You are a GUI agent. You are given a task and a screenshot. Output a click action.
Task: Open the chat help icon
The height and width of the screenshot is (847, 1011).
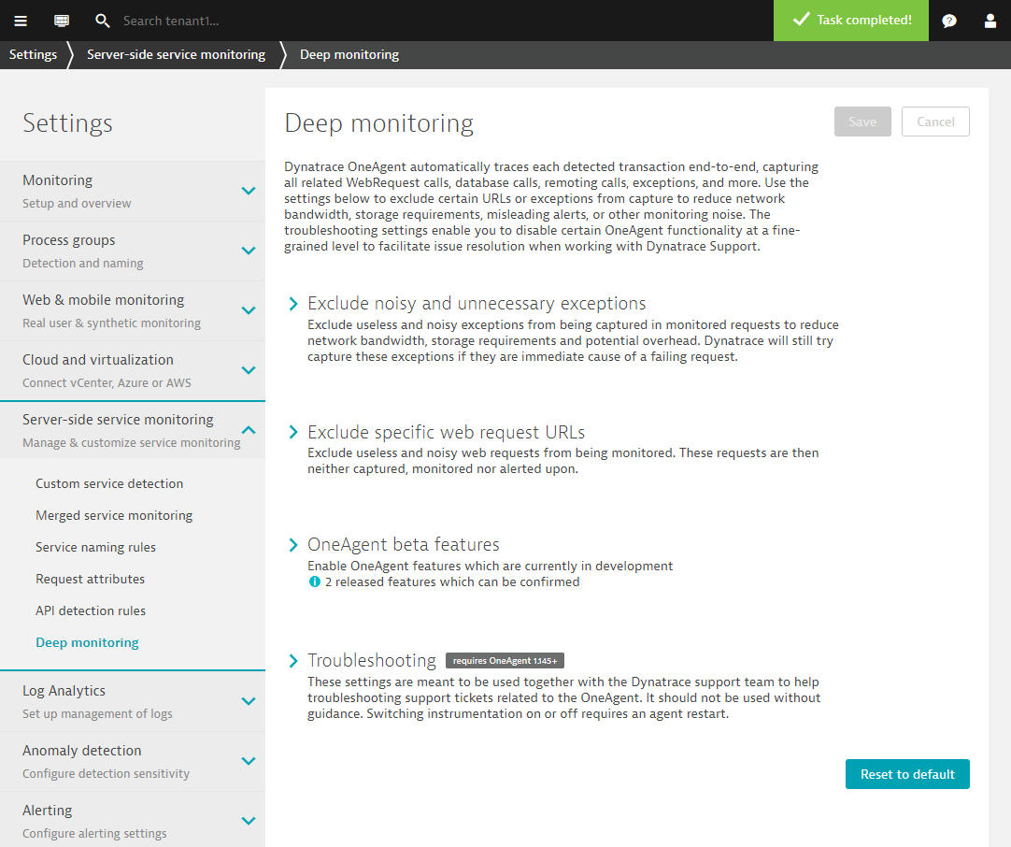pyautogui.click(x=949, y=21)
